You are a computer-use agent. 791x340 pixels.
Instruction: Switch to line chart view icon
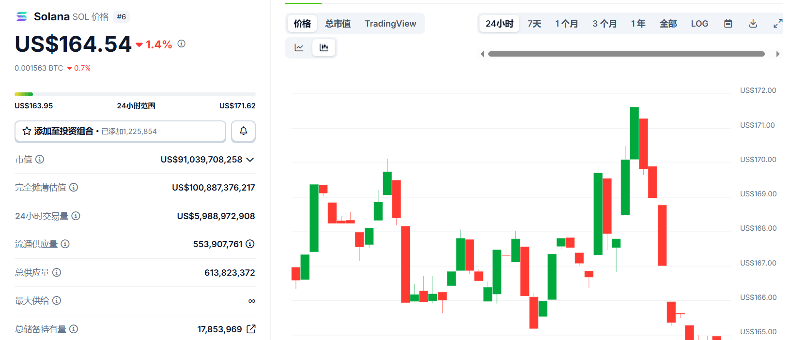point(299,47)
